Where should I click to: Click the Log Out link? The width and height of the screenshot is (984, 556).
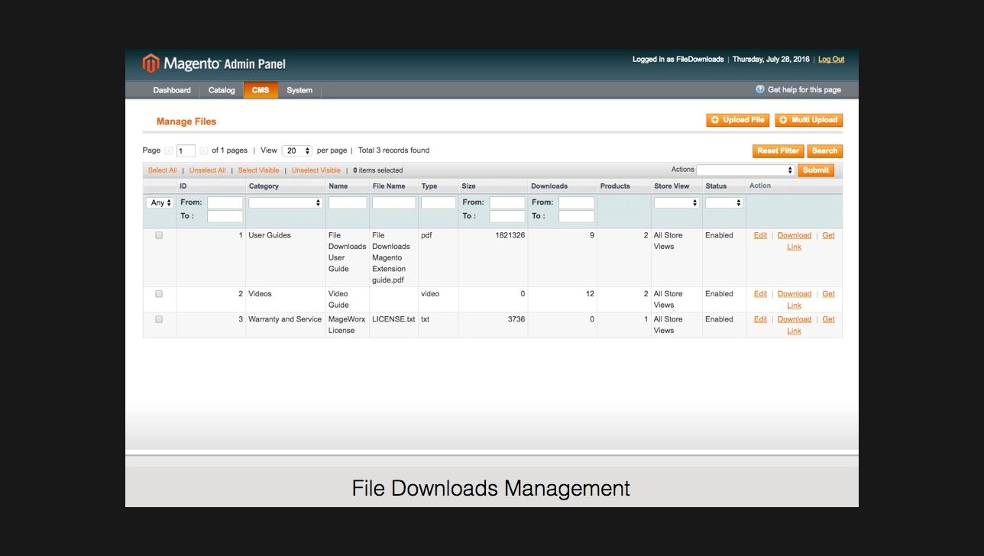coord(831,59)
